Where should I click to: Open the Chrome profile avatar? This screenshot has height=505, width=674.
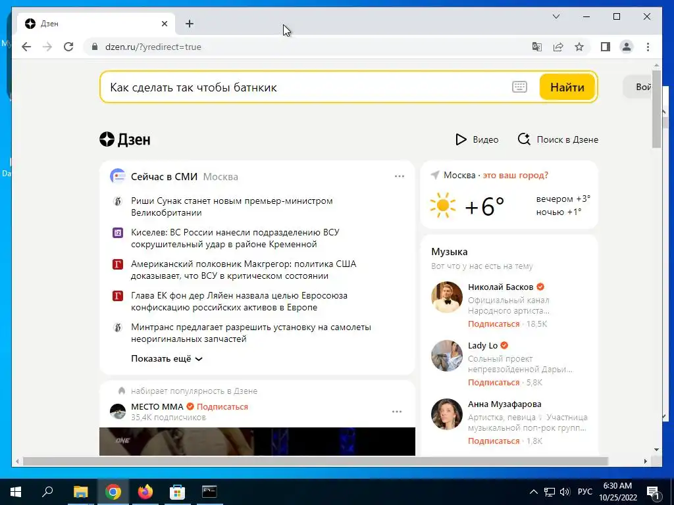[x=627, y=47]
